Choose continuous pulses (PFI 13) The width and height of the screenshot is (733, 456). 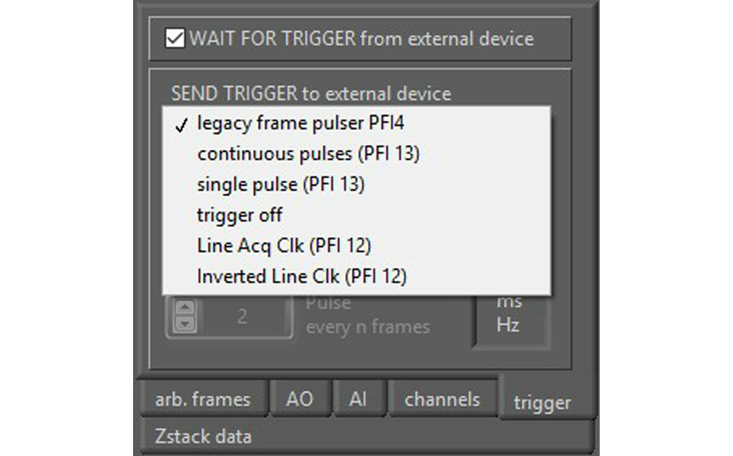[308, 154]
